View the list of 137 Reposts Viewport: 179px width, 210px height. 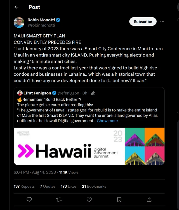point(24,186)
